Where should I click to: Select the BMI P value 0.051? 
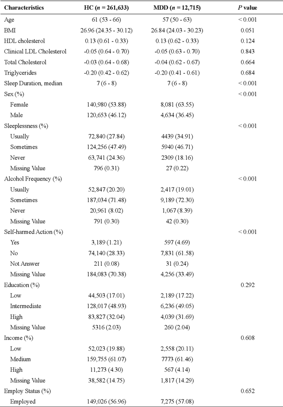(x=247, y=30)
